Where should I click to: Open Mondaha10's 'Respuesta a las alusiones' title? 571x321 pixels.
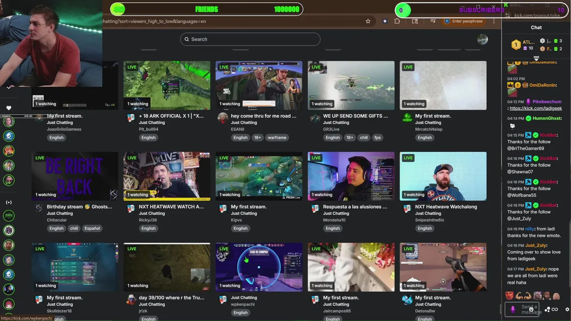[355, 207]
